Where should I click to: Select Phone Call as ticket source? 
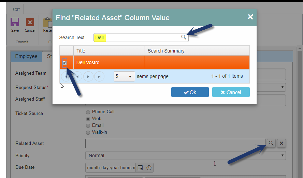88,112
